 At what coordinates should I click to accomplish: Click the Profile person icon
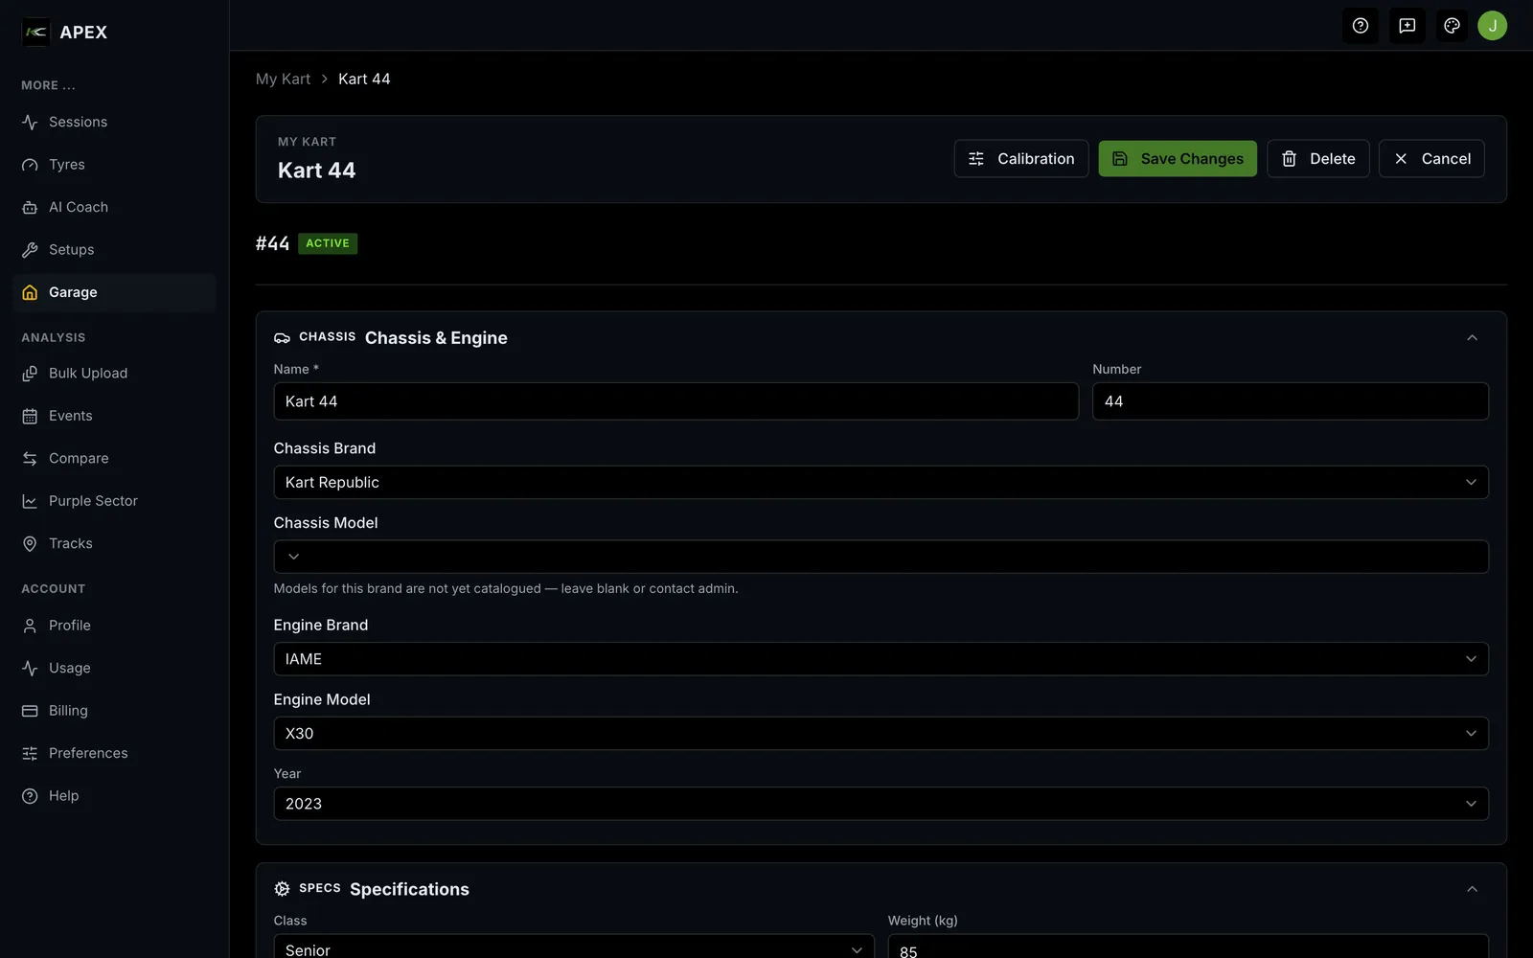click(x=30, y=626)
